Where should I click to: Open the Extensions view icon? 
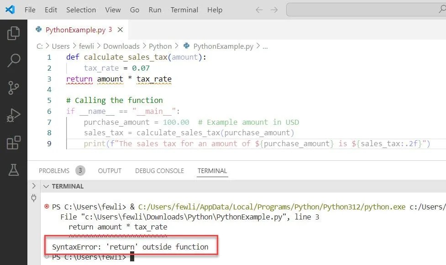tap(14, 143)
